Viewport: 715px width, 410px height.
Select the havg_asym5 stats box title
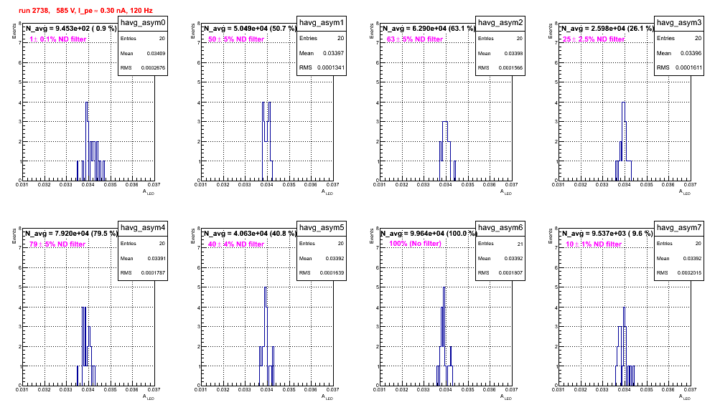point(322,228)
